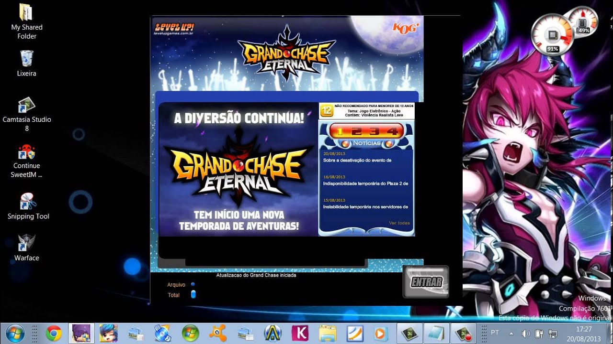Click the 16/08/2013 news date
This screenshot has height=344, width=613.
(x=334, y=177)
